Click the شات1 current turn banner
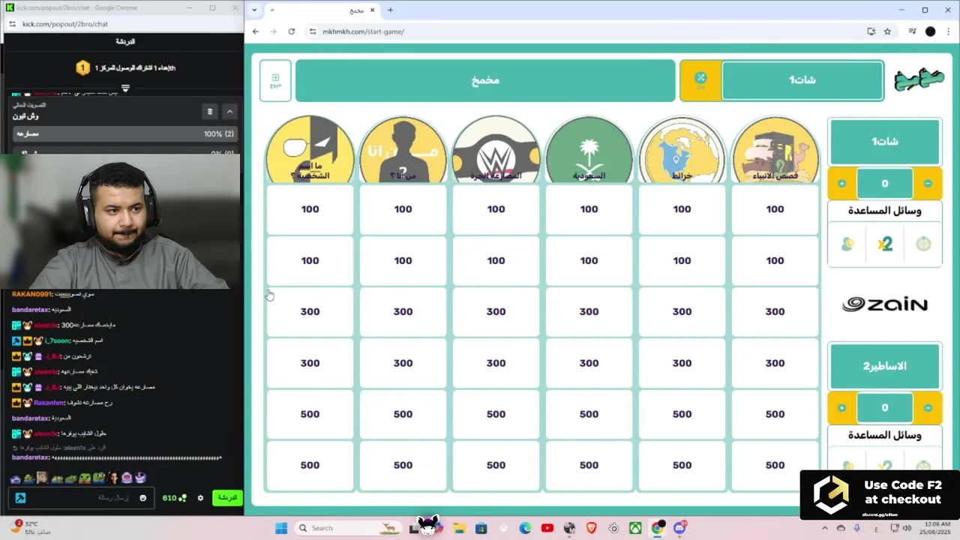Viewport: 960px width, 540px height. pos(802,80)
